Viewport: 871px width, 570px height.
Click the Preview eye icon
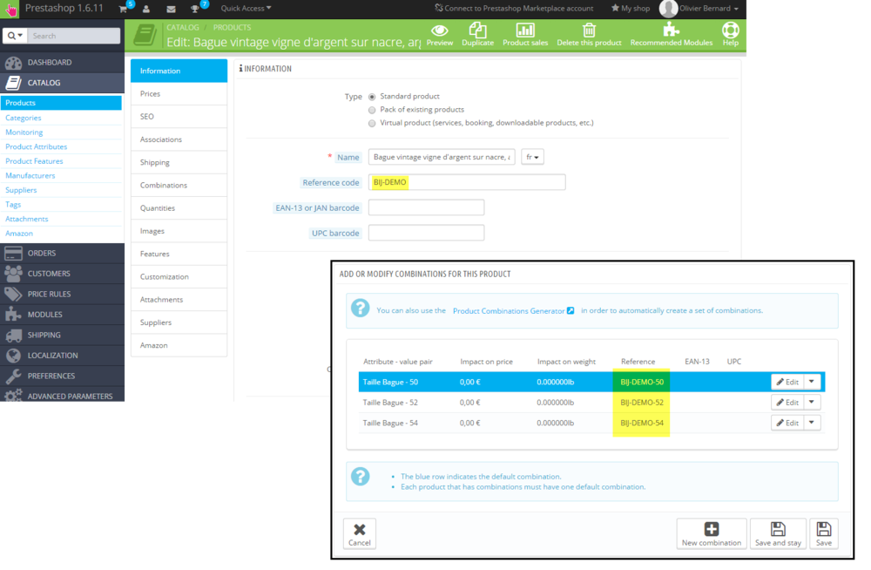click(x=439, y=30)
